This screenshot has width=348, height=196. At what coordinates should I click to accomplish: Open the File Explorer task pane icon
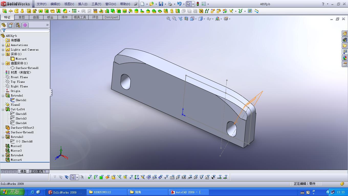(345, 46)
